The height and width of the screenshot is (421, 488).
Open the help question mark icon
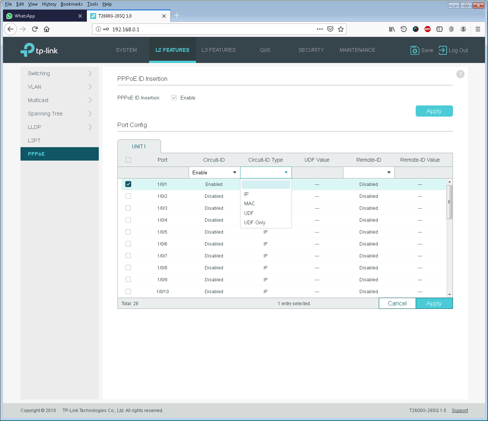pos(460,74)
